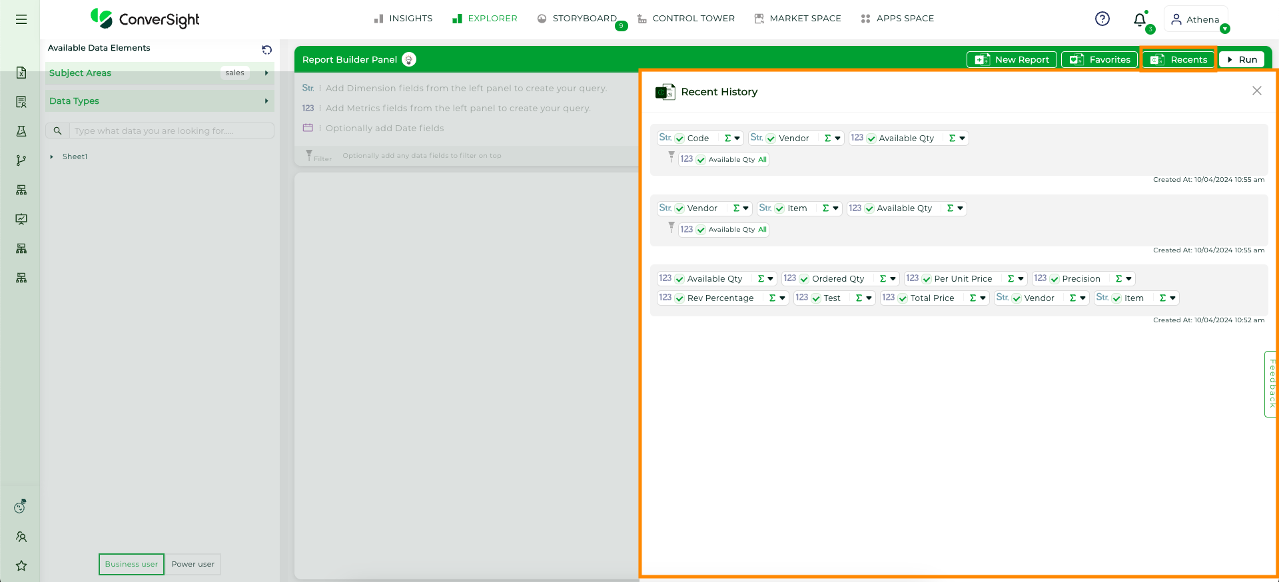Viewport: 1279px width, 582px height.
Task: Toggle the Per Unit Price checkbox
Action: pos(927,279)
